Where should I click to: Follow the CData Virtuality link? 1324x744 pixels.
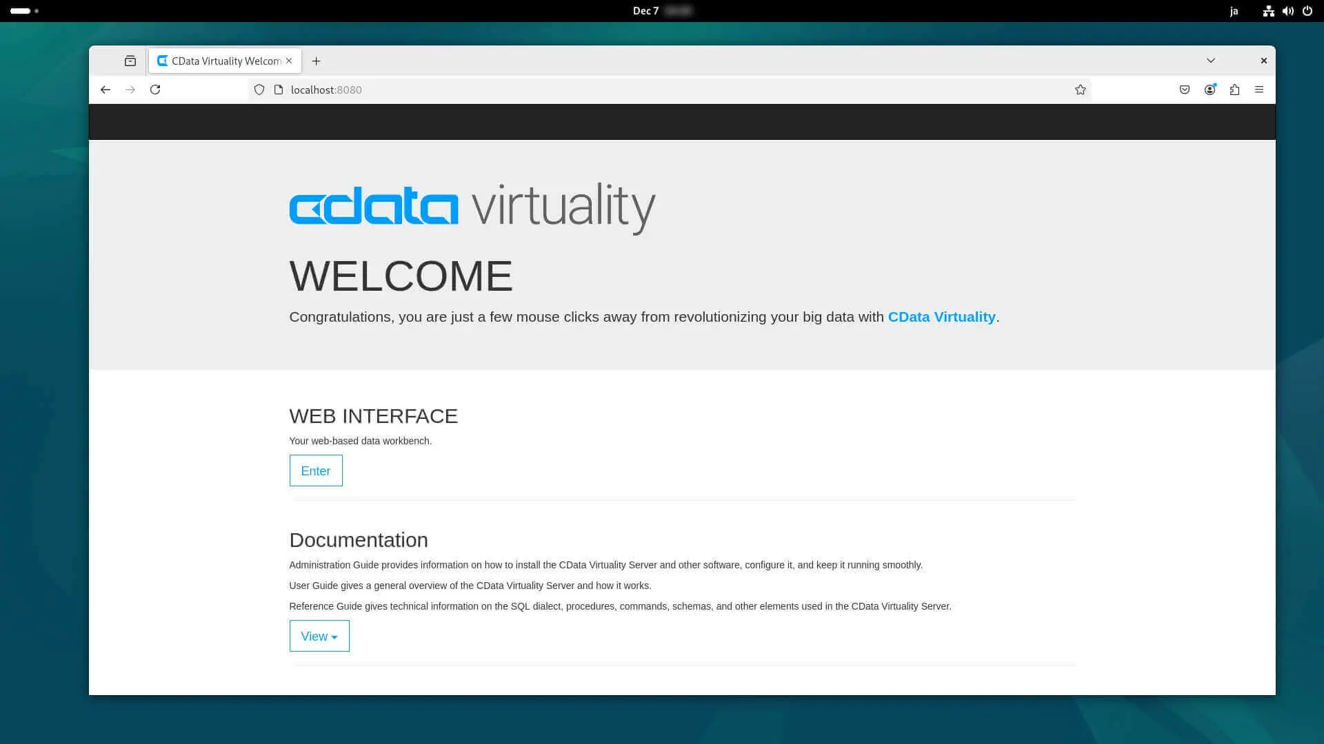pos(941,317)
